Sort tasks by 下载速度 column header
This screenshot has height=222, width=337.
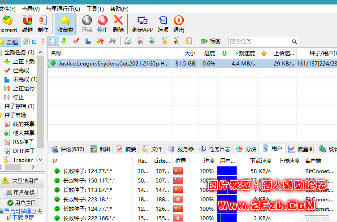(x=238, y=53)
